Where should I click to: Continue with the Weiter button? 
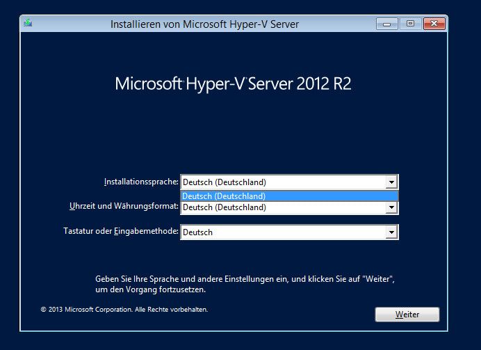[x=407, y=315]
